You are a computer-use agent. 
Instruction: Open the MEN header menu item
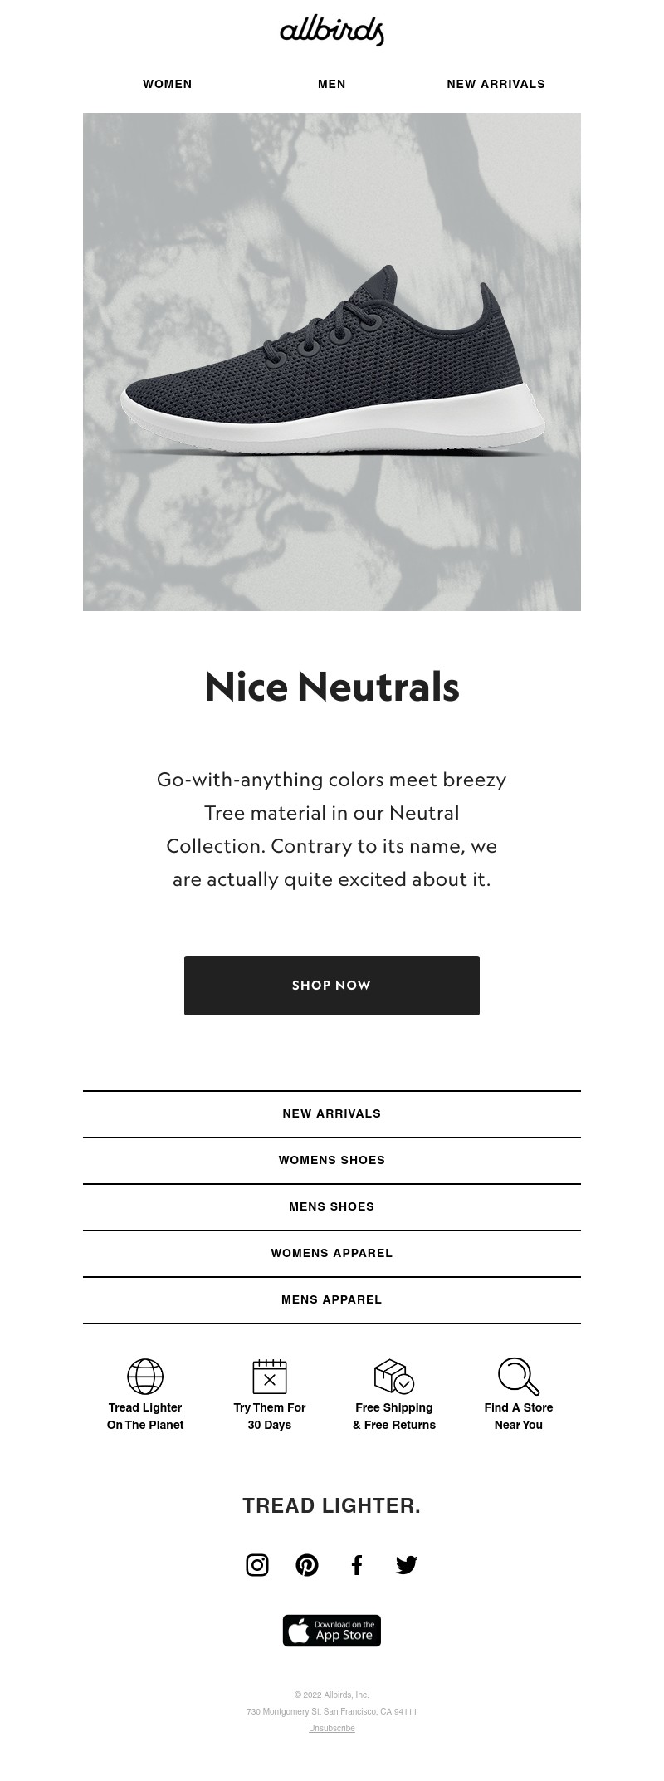(x=332, y=84)
